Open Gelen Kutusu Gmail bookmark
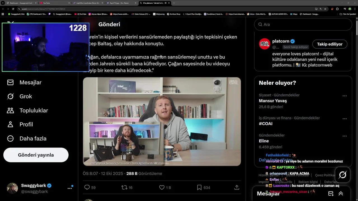This screenshot has height=201, width=358. (141, 14)
